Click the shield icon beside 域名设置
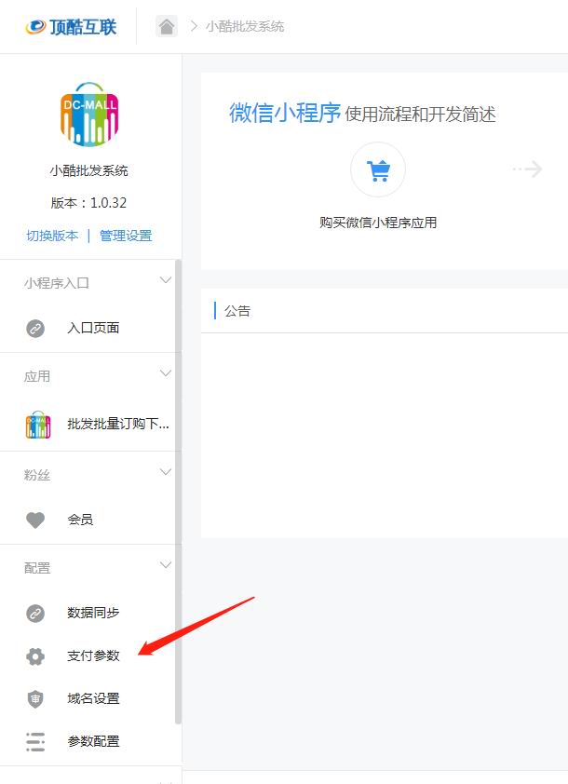 pyautogui.click(x=35, y=698)
